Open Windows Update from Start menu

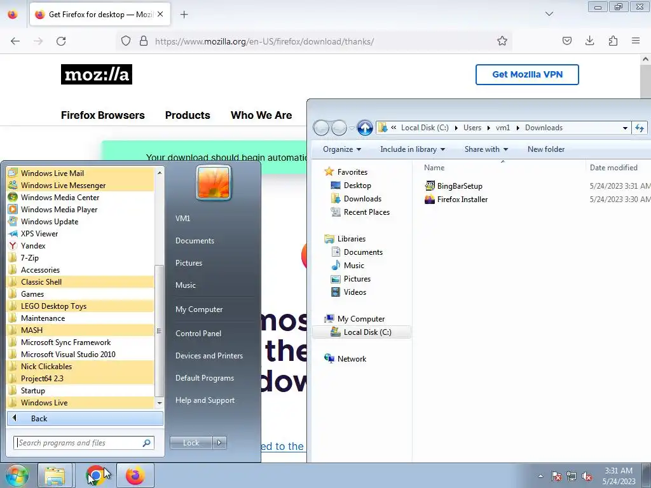coord(81,221)
